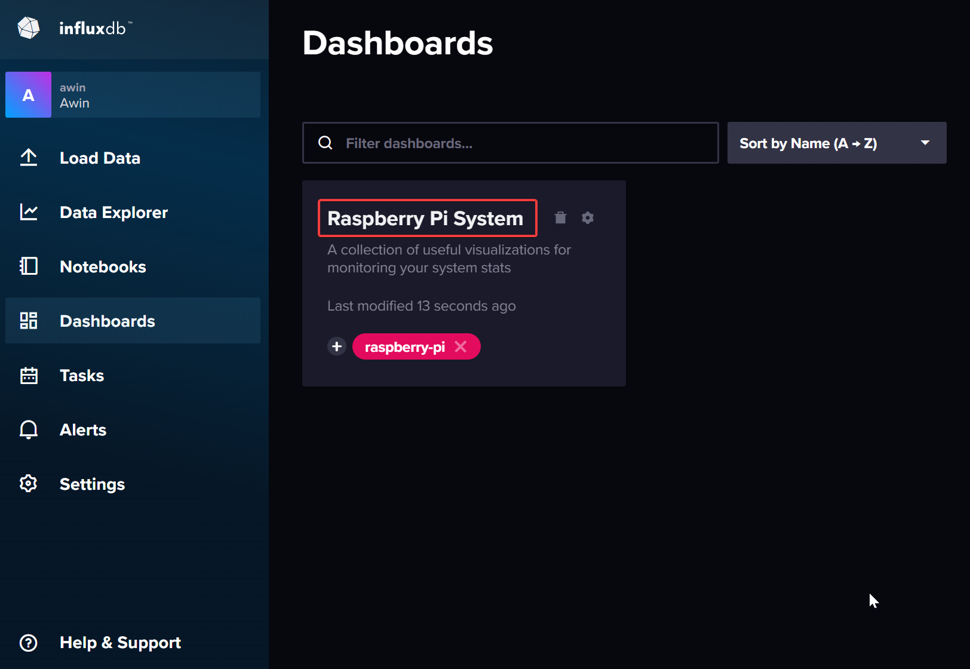Navigate to Data Explorer
Image resolution: width=970 pixels, height=669 pixels.
pyautogui.click(x=113, y=213)
